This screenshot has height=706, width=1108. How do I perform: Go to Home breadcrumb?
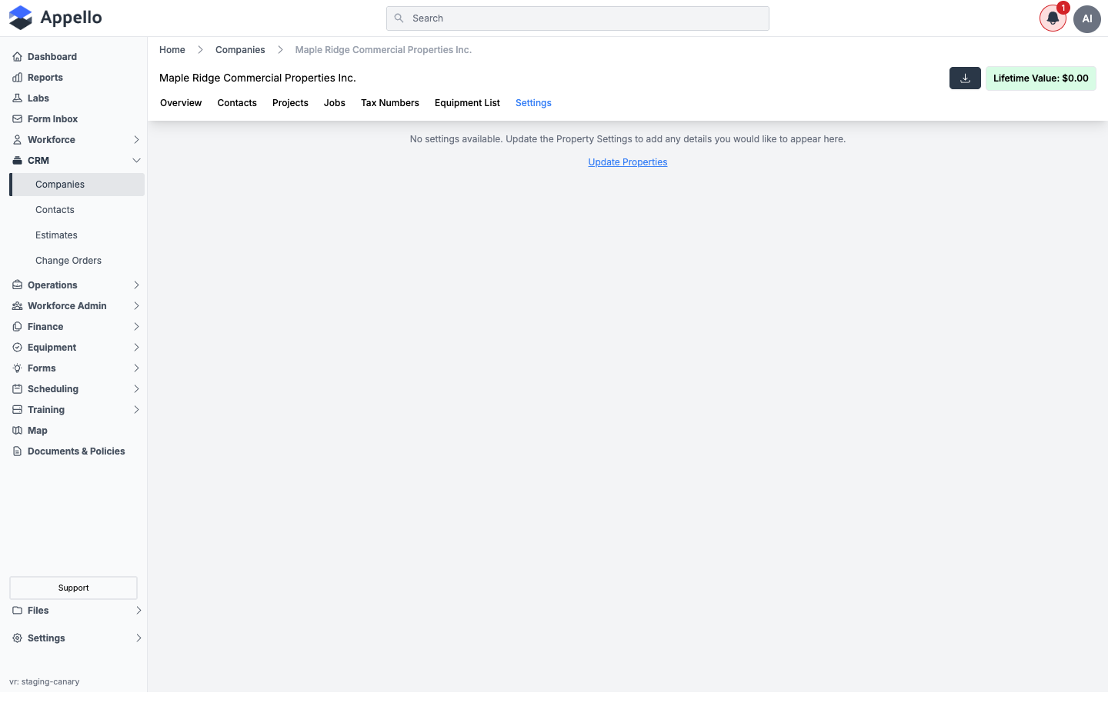[x=172, y=50]
